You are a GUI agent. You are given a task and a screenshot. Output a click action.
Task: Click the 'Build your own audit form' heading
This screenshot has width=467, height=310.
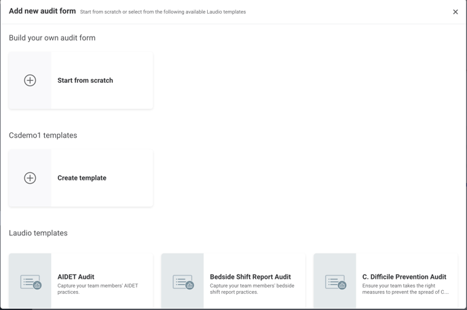click(52, 38)
